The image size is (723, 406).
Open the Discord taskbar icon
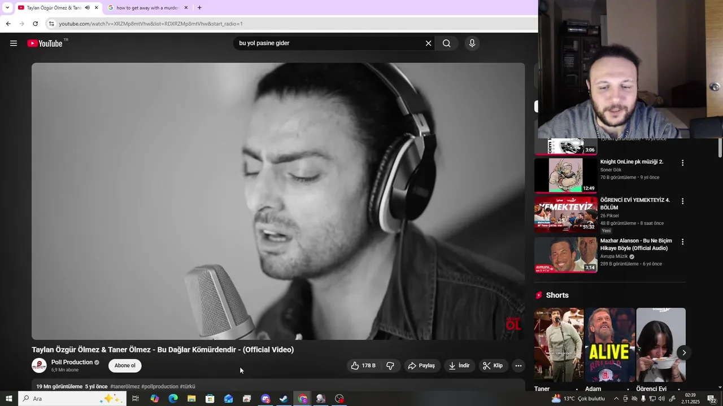265,399
